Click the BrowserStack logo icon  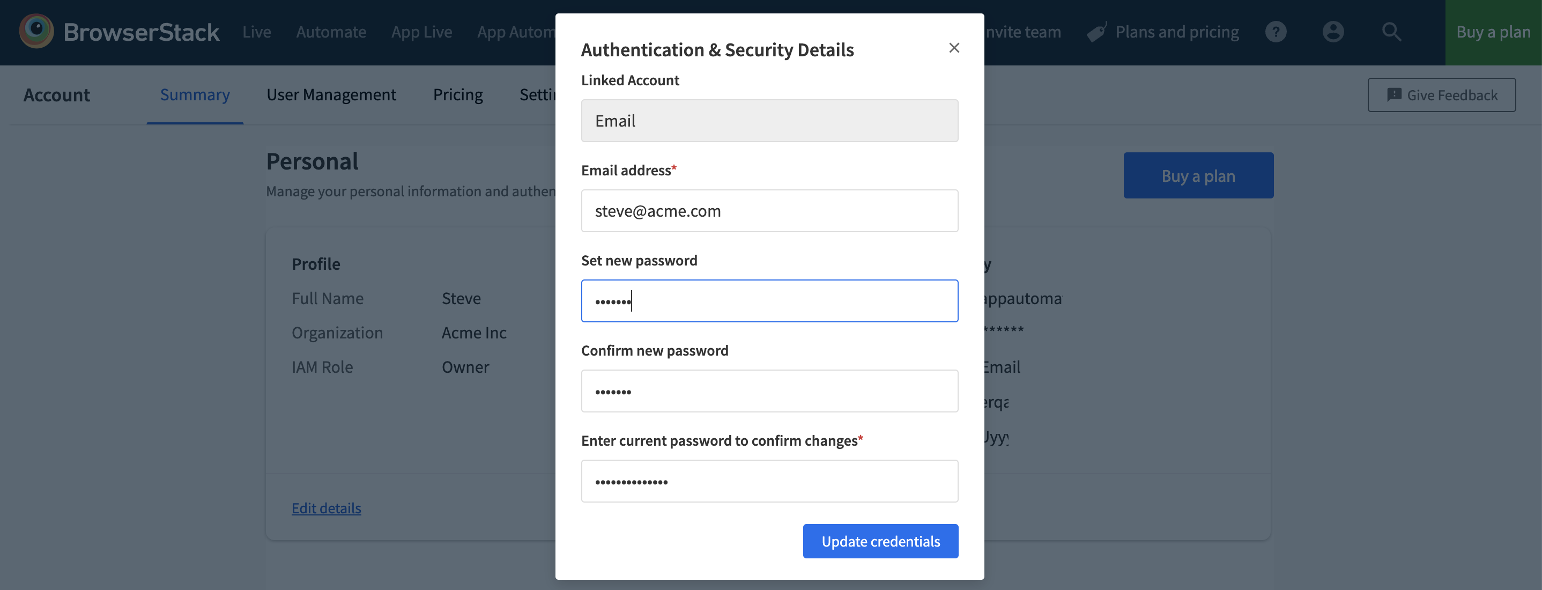(36, 31)
